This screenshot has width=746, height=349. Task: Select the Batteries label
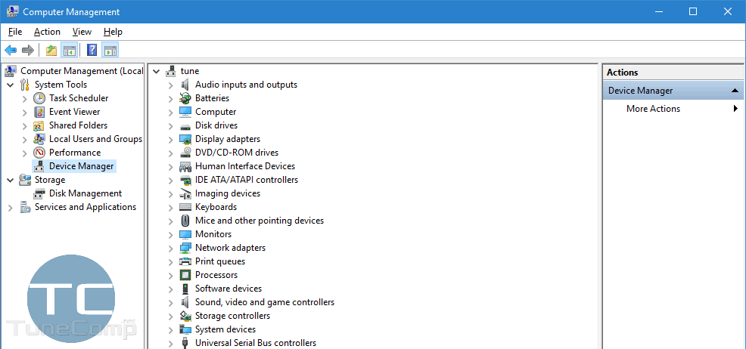(212, 98)
